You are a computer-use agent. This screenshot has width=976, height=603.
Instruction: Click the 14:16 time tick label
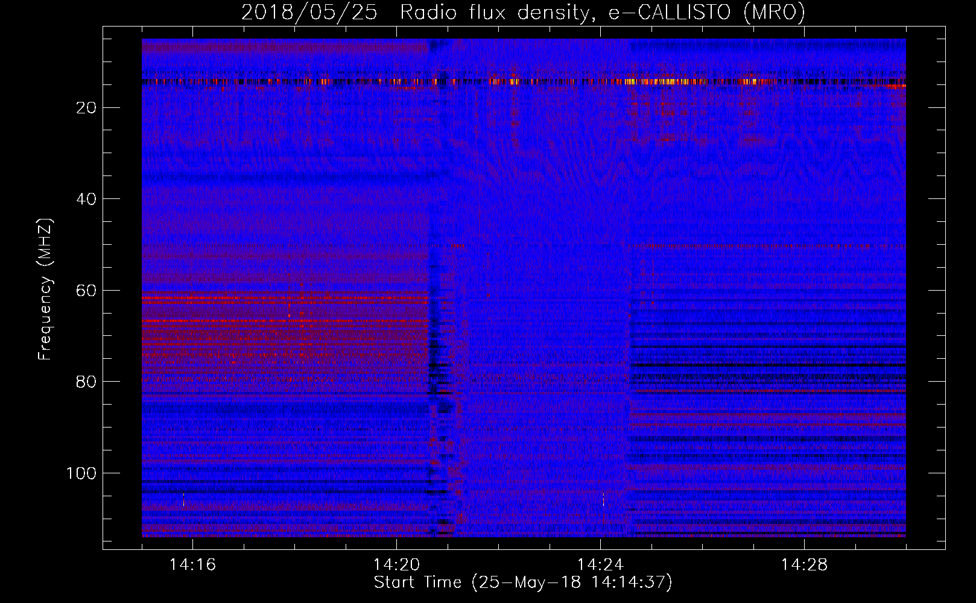tap(192, 565)
